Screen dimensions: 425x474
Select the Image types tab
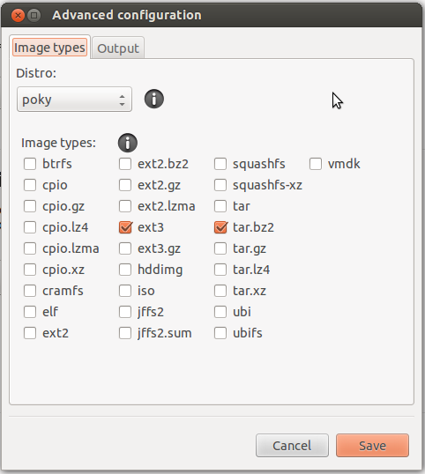pyautogui.click(x=49, y=48)
